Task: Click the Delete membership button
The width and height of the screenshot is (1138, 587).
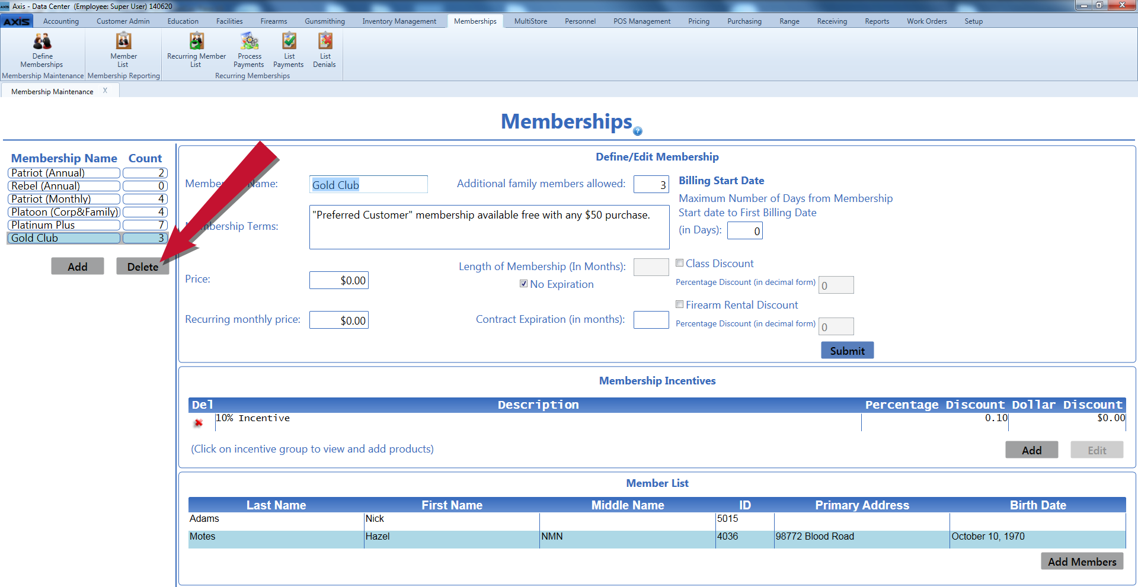Action: pos(143,267)
